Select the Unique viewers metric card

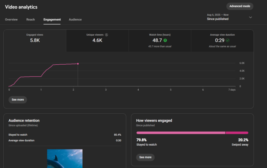click(x=97, y=41)
